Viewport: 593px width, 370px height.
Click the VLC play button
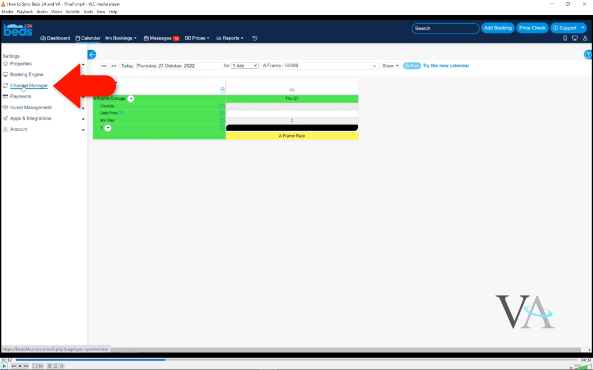point(5,366)
